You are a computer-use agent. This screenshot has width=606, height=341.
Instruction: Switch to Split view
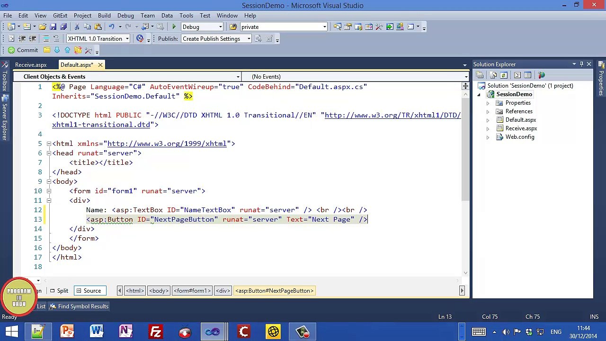click(x=59, y=291)
